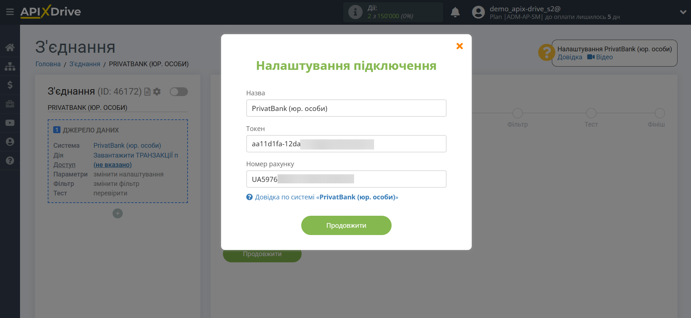Select the Фільтр step marker
Viewport: 691px width, 318px height.
(517, 113)
